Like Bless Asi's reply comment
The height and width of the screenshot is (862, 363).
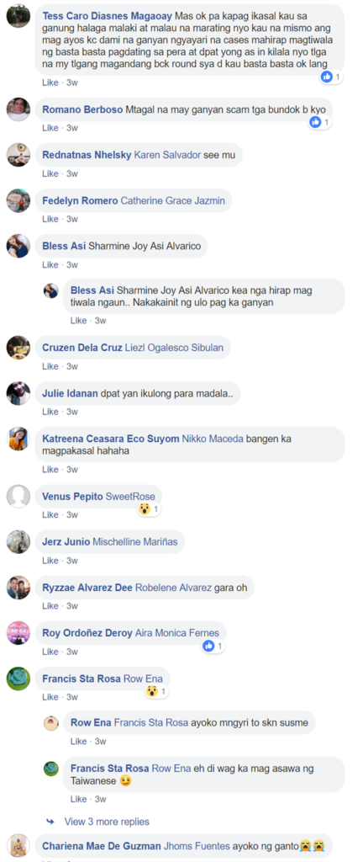[x=78, y=320]
